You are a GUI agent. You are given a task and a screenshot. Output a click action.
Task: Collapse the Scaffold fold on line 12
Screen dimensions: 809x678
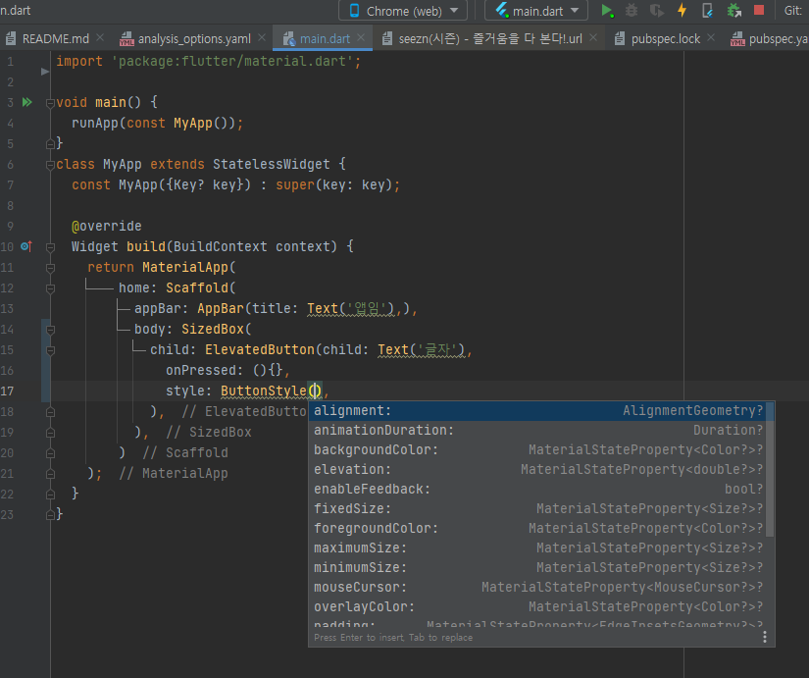(50, 288)
